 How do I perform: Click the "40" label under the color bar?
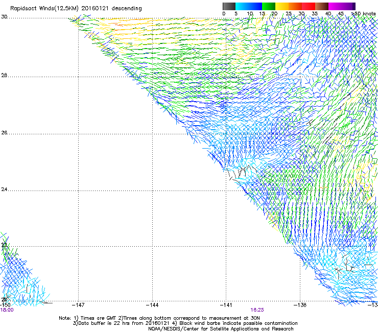(x=328, y=14)
